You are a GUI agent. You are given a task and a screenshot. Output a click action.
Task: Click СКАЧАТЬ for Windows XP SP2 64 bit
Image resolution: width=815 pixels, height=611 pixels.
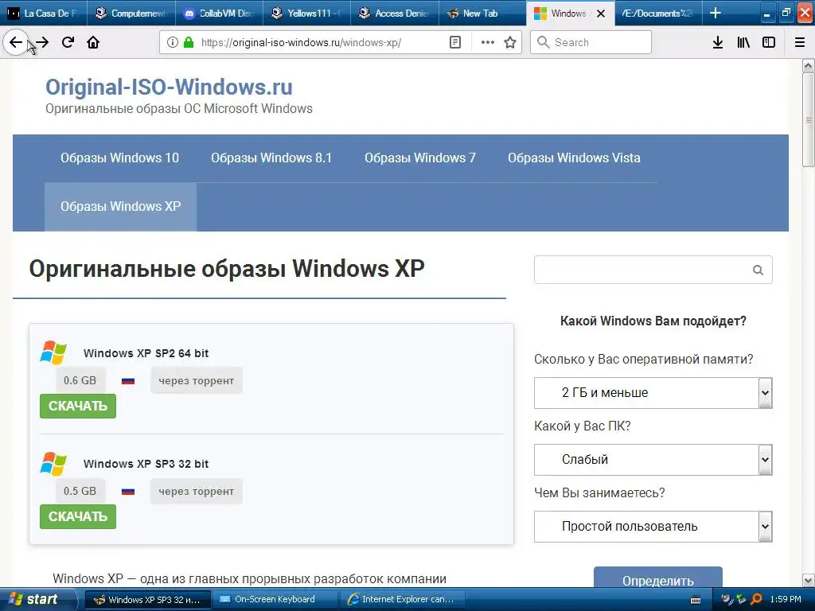[78, 406]
